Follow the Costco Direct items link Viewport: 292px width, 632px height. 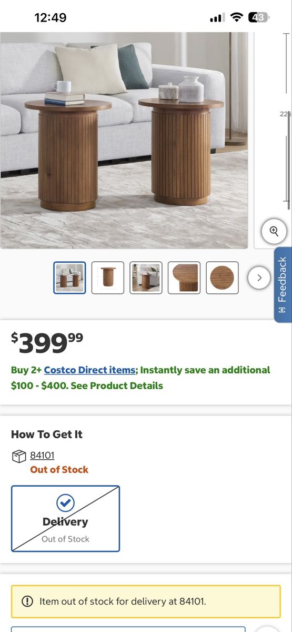pos(90,370)
